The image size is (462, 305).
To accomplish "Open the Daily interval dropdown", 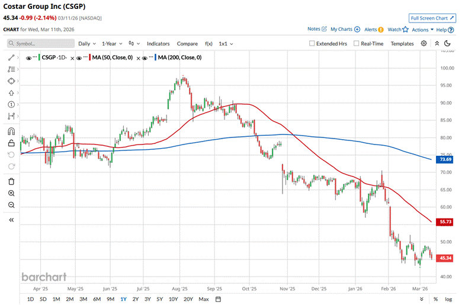I will (86, 44).
